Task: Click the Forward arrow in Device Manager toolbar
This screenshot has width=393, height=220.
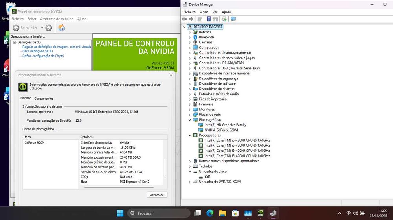Action: click(x=191, y=19)
